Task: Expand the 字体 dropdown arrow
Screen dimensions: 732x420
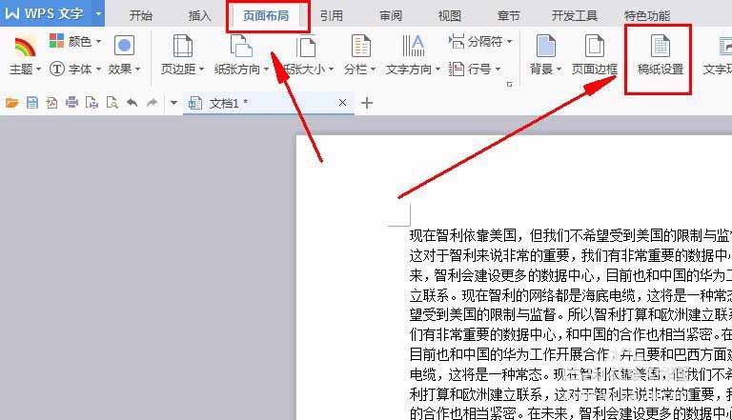Action: [x=98, y=70]
